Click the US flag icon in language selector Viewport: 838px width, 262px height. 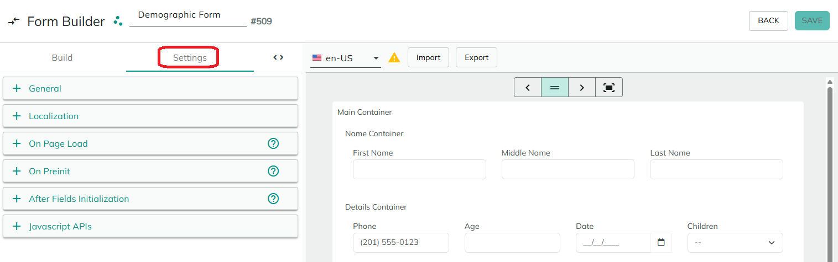coord(317,58)
